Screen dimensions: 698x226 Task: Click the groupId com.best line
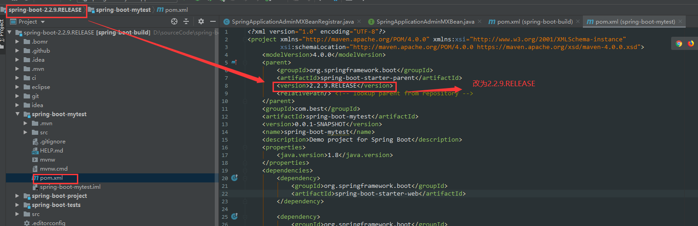click(311, 109)
